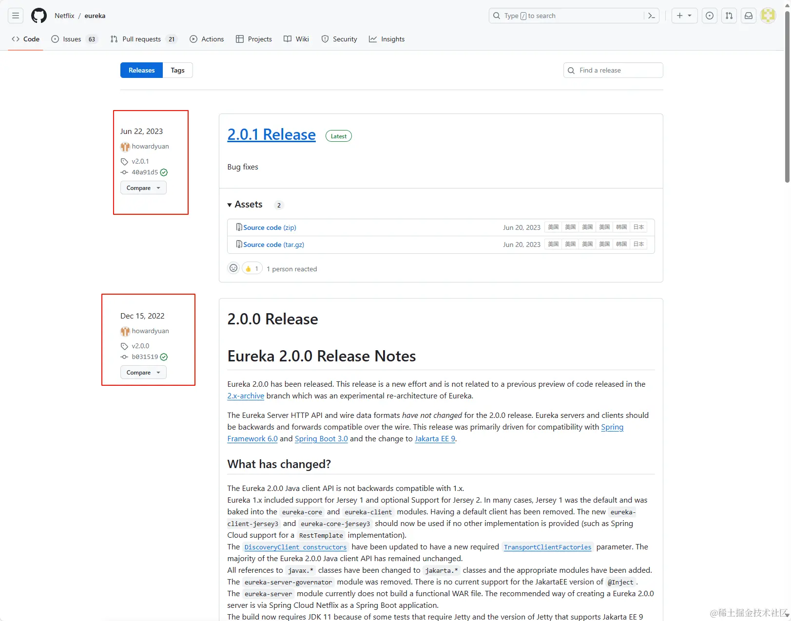Expand Compare dropdown for v2.0.0

pyautogui.click(x=143, y=373)
